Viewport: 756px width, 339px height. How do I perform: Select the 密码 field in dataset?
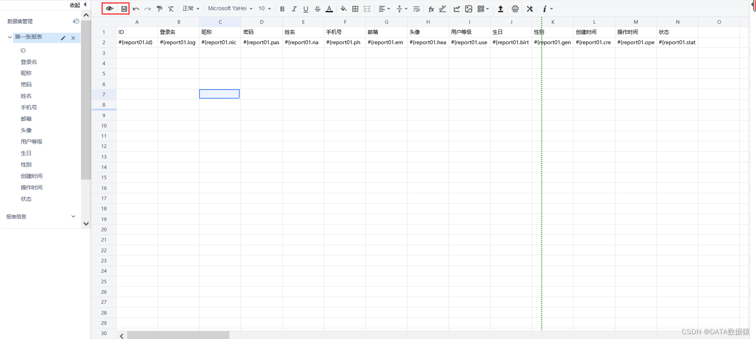click(x=26, y=84)
